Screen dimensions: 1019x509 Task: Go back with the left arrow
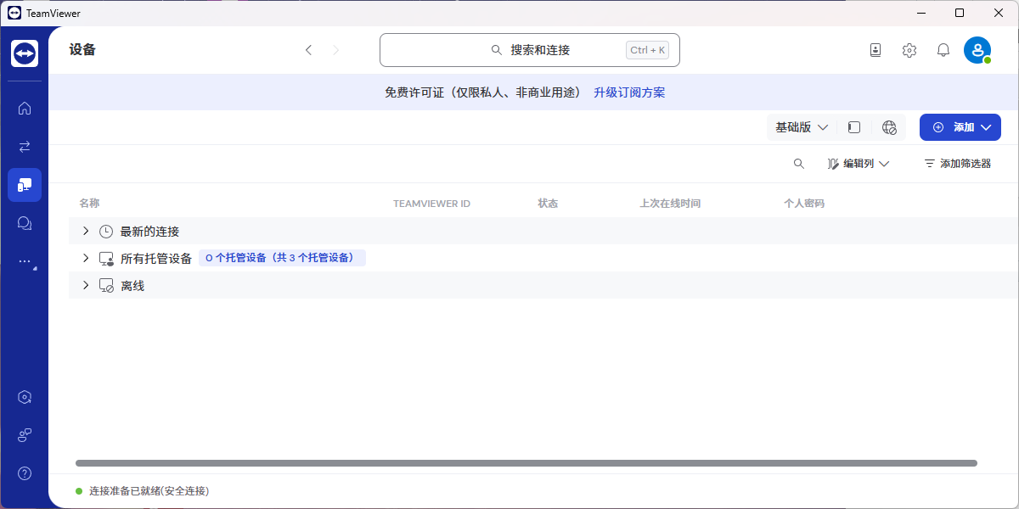[308, 50]
